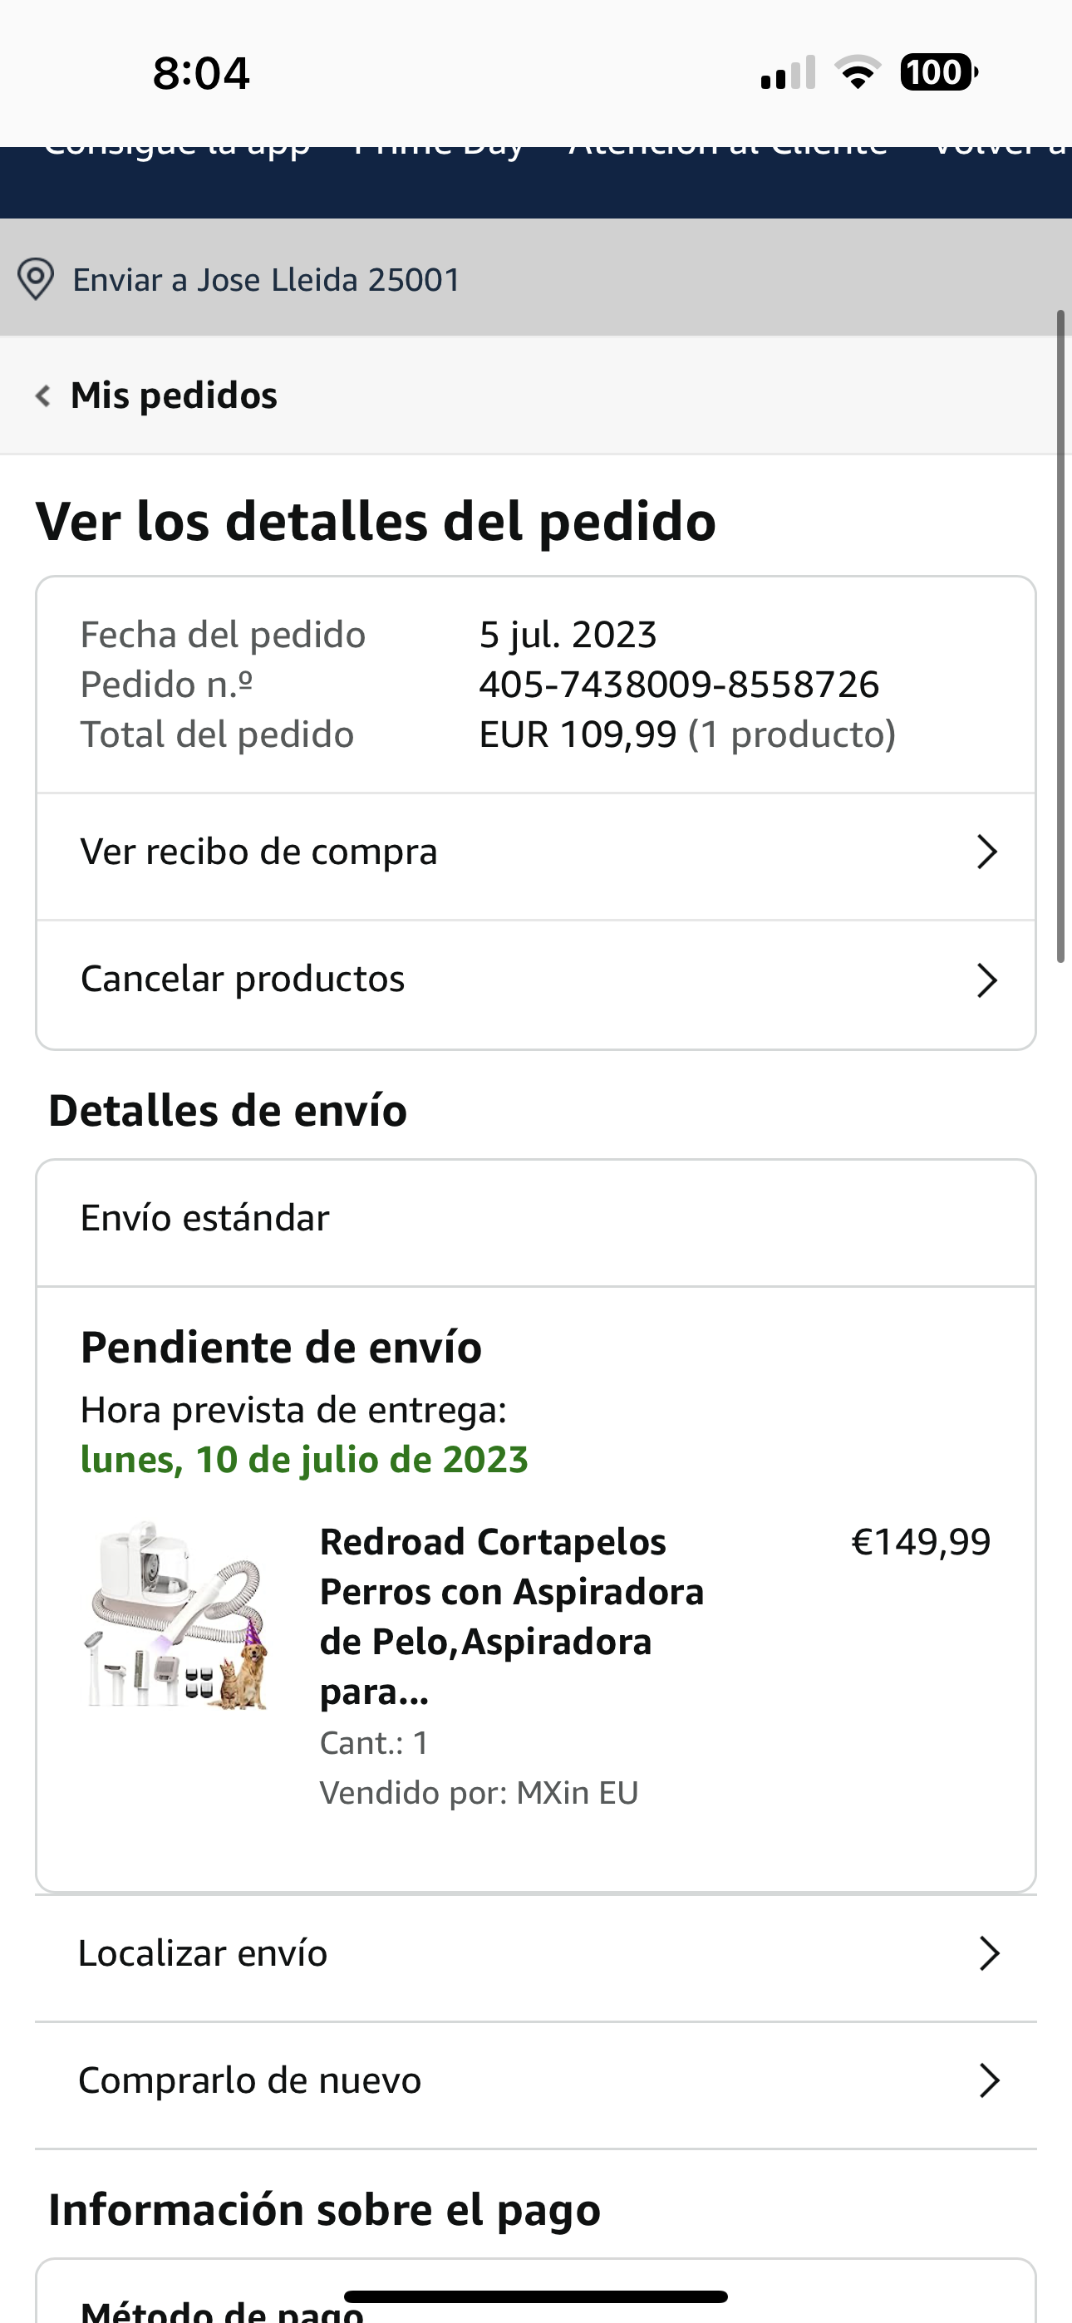
Task: Tap chevron next to Comprarlo de nuevo
Action: [x=989, y=2080]
